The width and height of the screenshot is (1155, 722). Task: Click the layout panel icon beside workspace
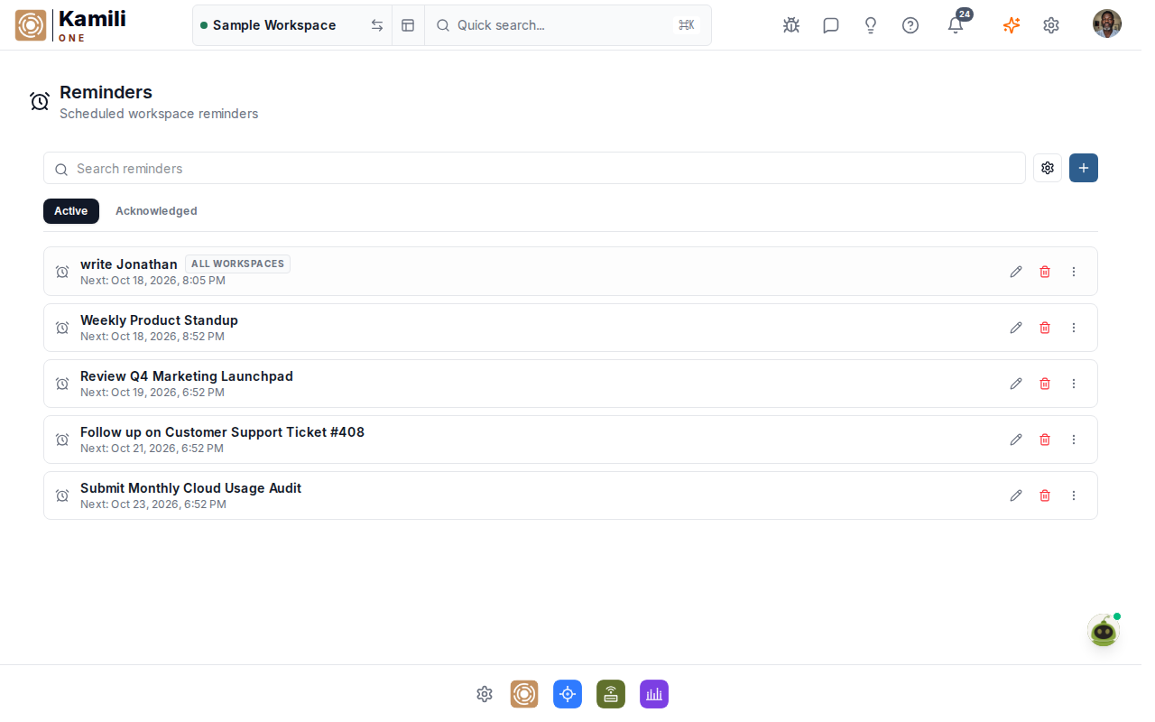tap(408, 25)
